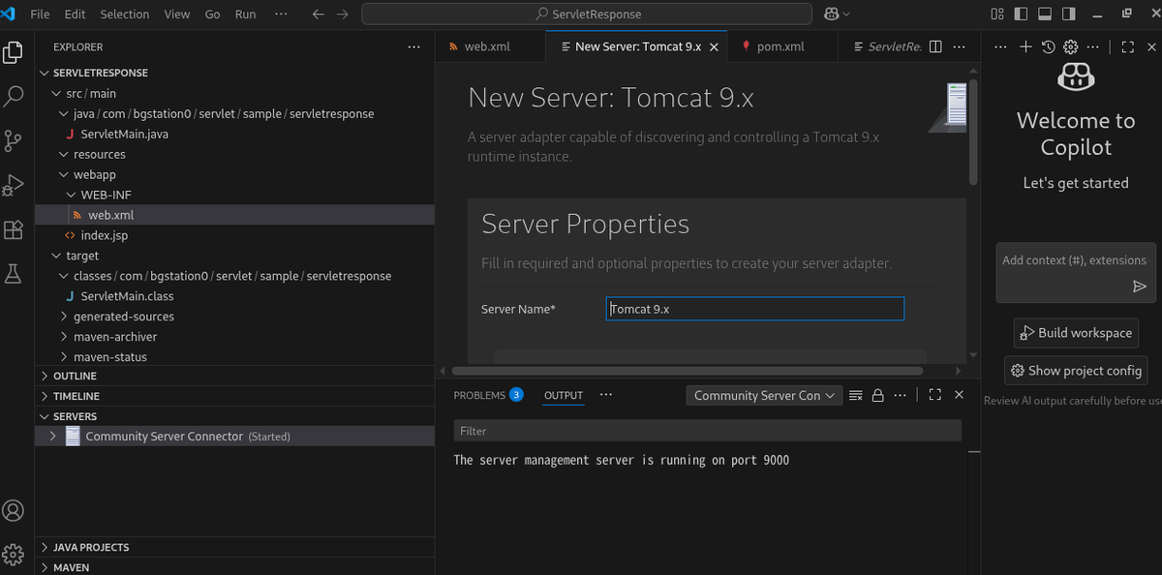Start a new chat with plus icon
Image resolution: width=1162 pixels, height=575 pixels.
(1026, 46)
